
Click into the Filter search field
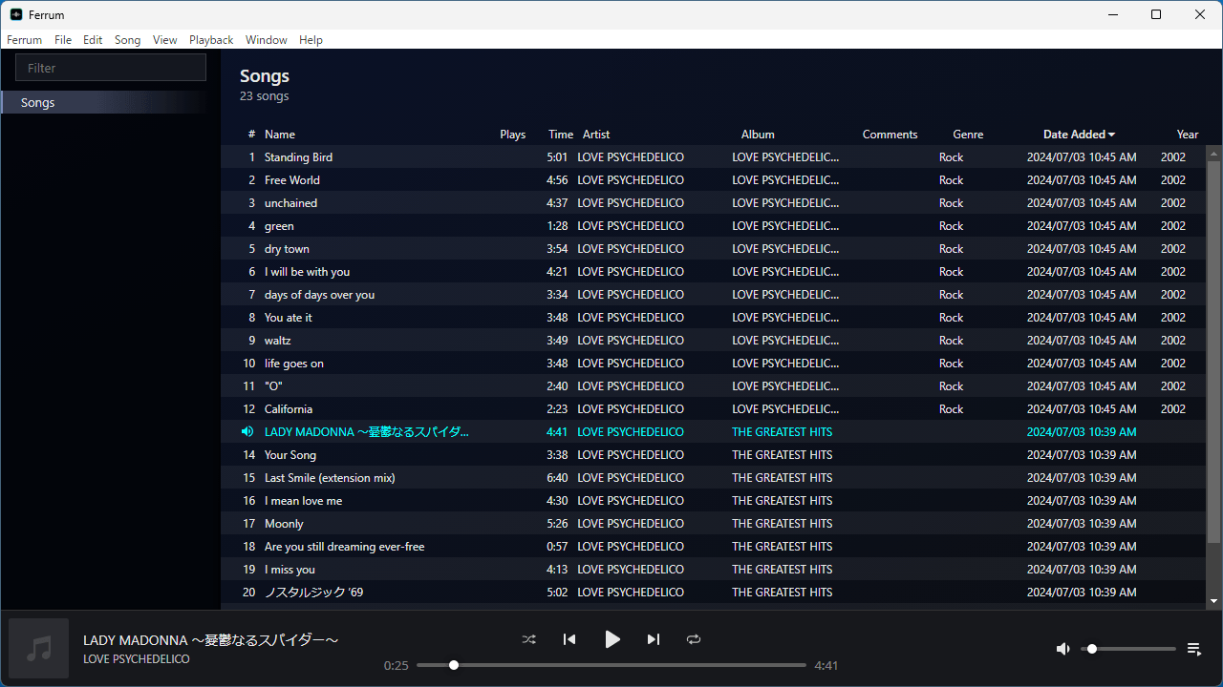pos(111,68)
